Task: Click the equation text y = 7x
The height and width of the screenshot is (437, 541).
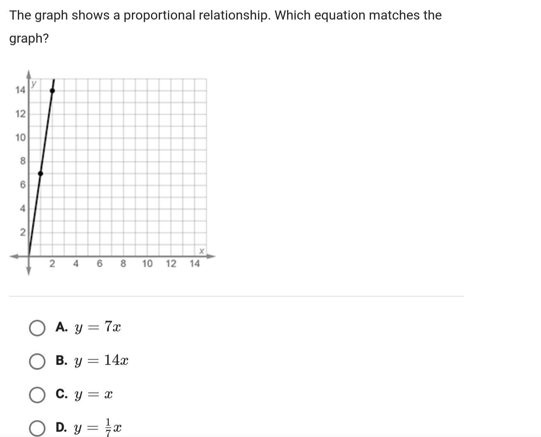Action: (98, 328)
